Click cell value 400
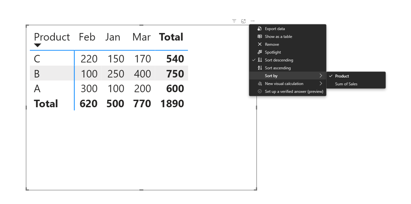 tap(142, 74)
